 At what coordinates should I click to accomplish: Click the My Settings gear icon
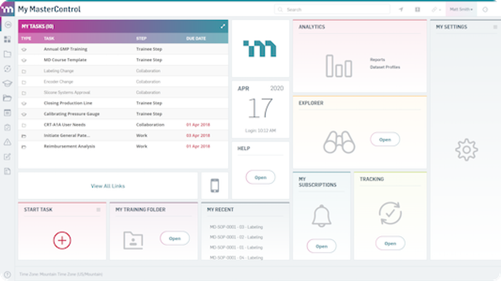(466, 150)
